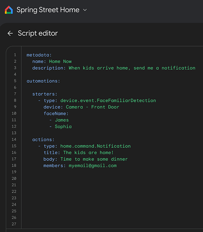
Task: Click 'myemail@gmail.com' members value
Action: [93, 166]
